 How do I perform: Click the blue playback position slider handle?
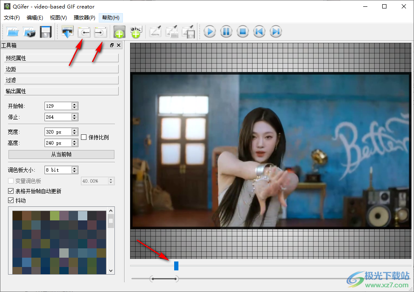pos(176,266)
